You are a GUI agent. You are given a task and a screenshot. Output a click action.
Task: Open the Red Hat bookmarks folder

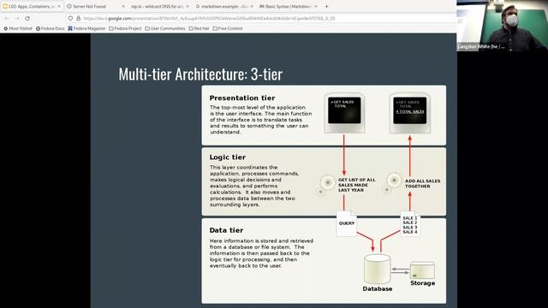[x=199, y=28]
